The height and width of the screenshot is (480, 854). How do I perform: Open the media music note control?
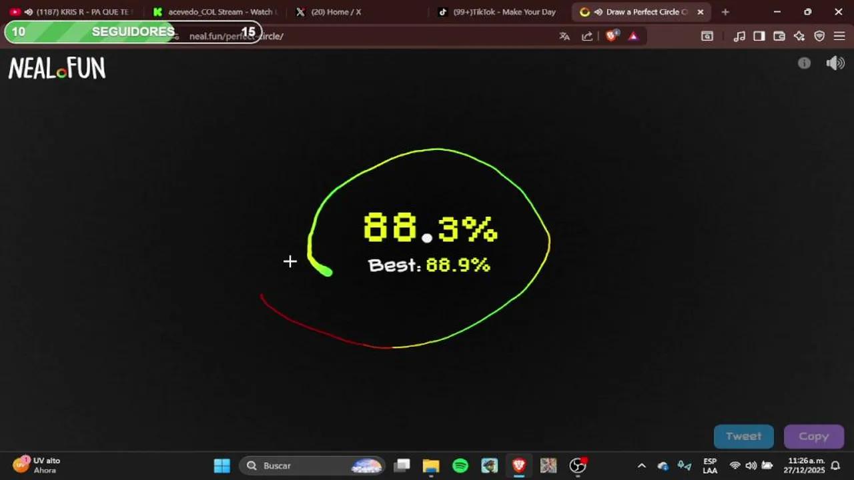(x=739, y=37)
